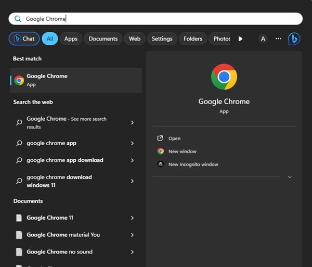Expand arrow for Google Chrome no sound
Image resolution: width=312 pixels, height=267 pixels.
click(x=132, y=252)
